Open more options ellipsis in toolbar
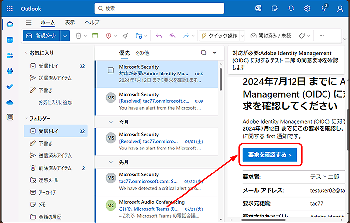350x223 pixels. click(x=322, y=36)
